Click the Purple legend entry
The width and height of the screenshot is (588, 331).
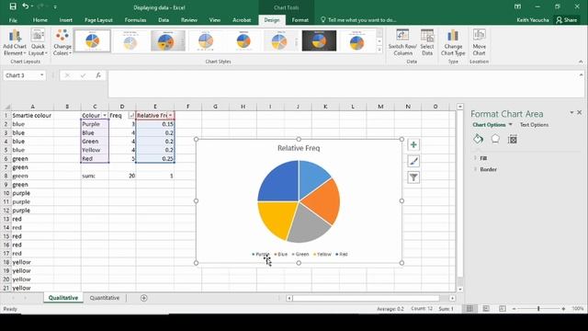point(261,254)
